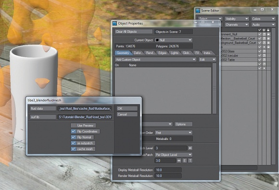Switch to the Lights tab

coord(175,53)
